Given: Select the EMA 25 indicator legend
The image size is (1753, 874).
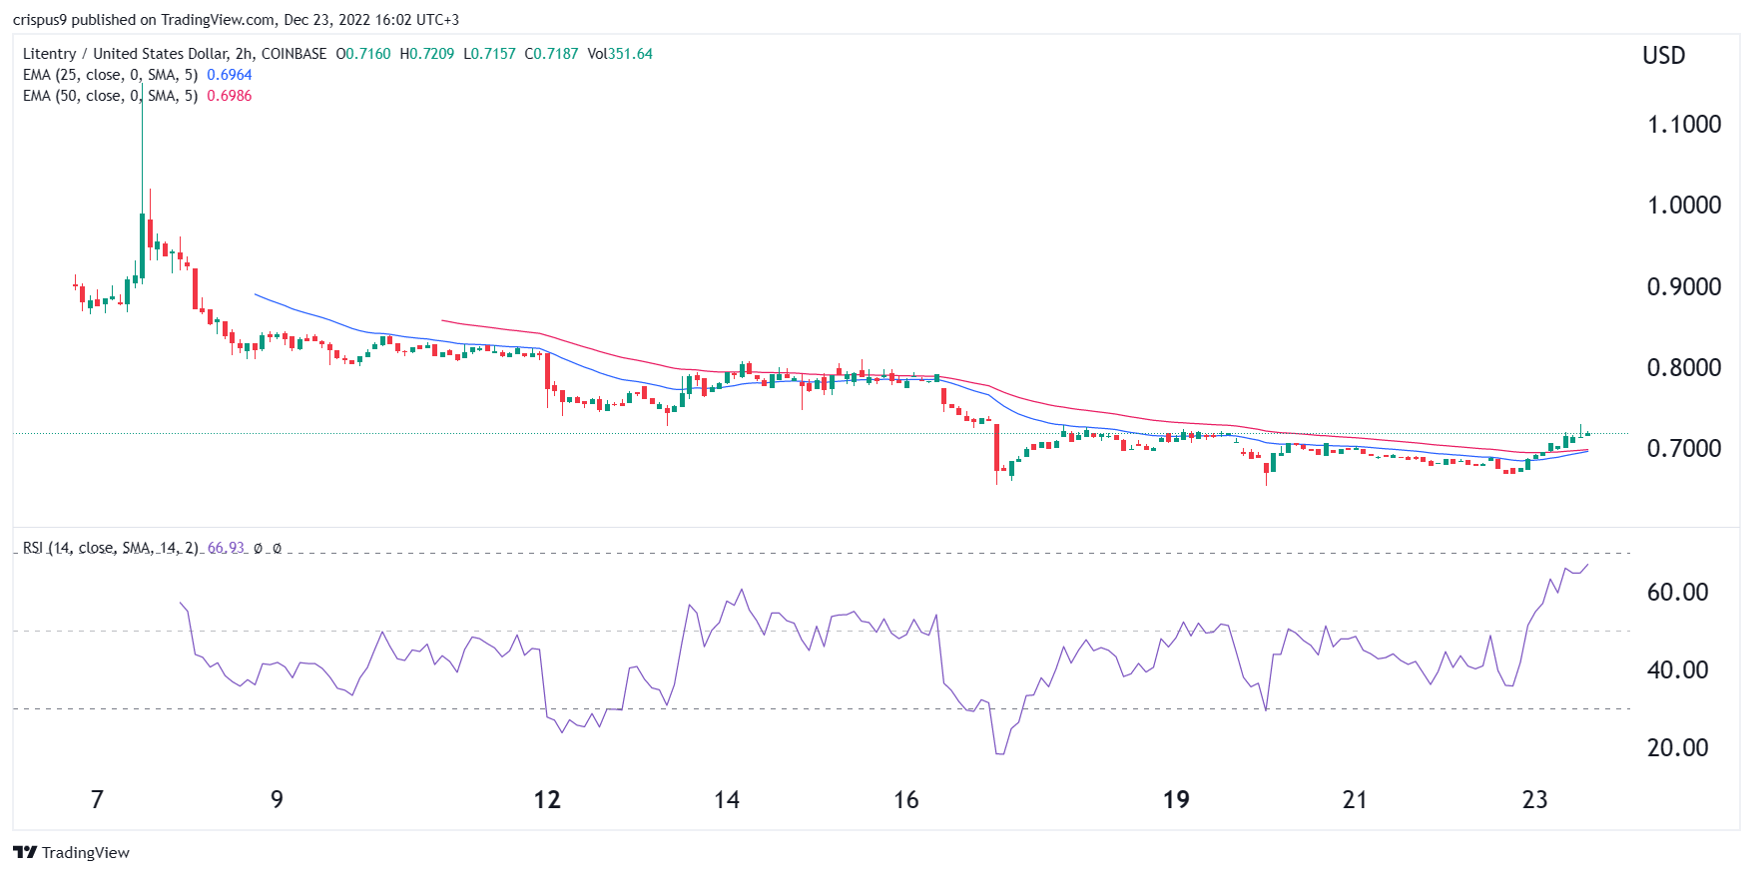Looking at the screenshot, I should pos(110,75).
